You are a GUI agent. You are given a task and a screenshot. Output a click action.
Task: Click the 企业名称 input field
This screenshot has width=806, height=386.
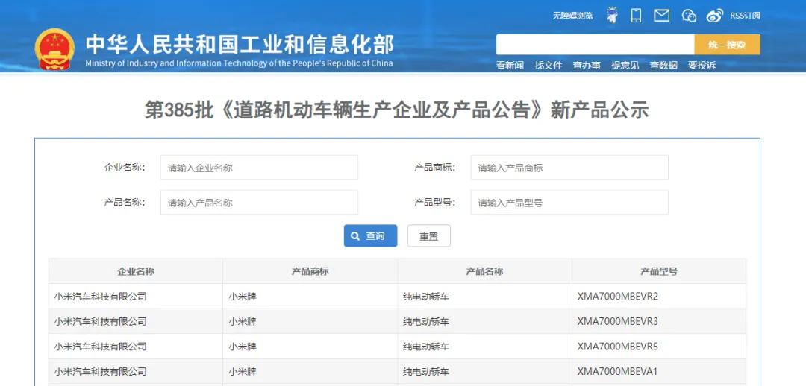coord(259,168)
